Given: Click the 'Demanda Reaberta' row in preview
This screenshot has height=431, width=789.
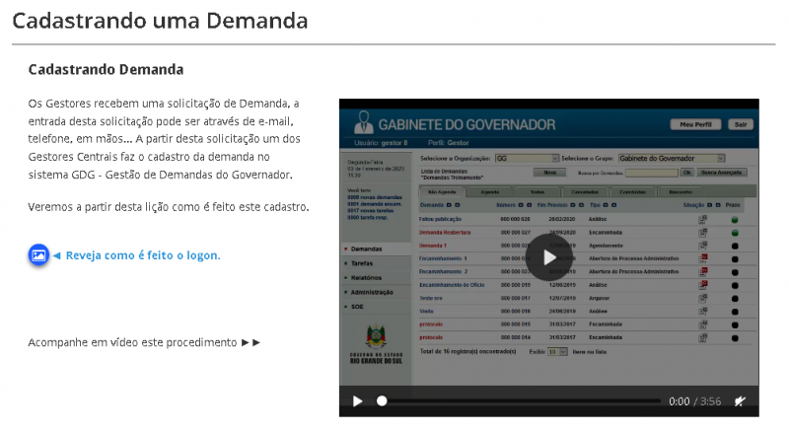Looking at the screenshot, I should pos(580,233).
